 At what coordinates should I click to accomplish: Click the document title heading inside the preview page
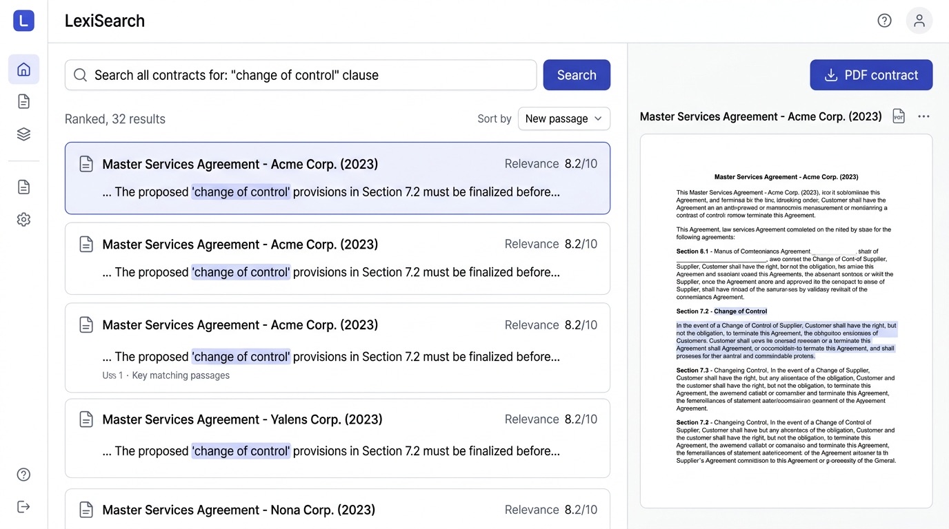pos(786,177)
